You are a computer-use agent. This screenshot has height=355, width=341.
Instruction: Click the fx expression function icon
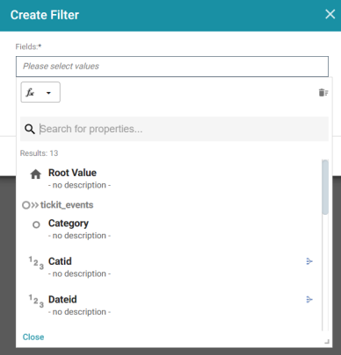point(30,93)
